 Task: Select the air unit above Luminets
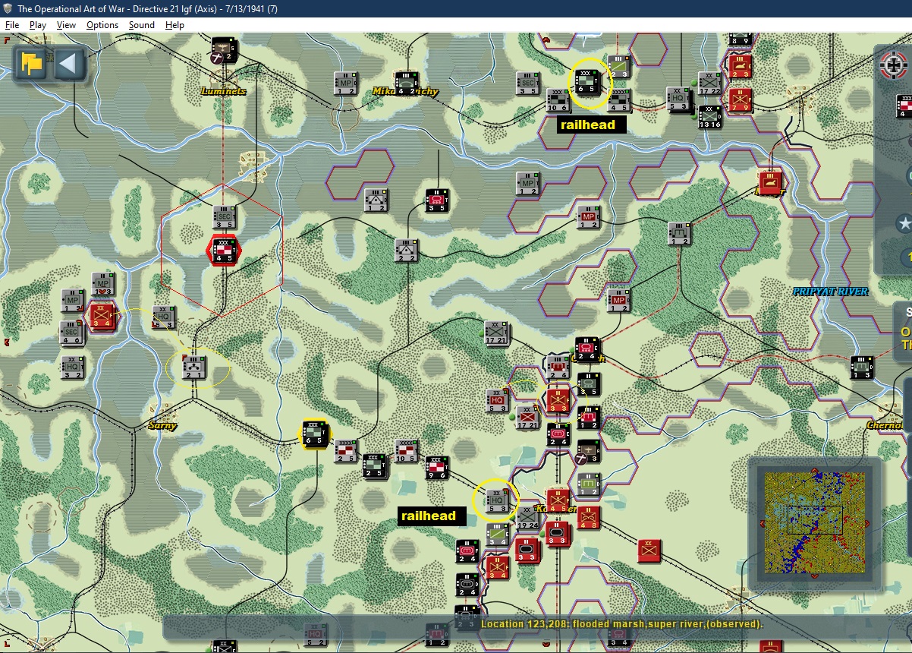click(x=224, y=50)
